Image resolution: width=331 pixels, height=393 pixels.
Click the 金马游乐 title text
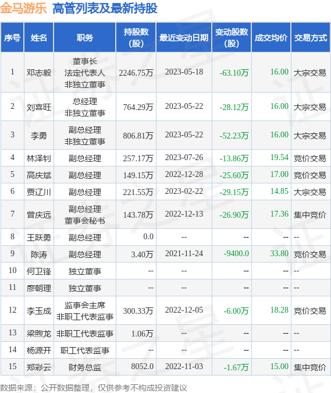(23, 8)
